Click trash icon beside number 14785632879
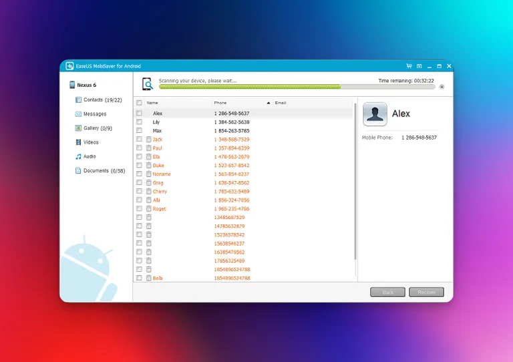Image resolution: width=513 pixels, height=362 pixels. pos(148,226)
